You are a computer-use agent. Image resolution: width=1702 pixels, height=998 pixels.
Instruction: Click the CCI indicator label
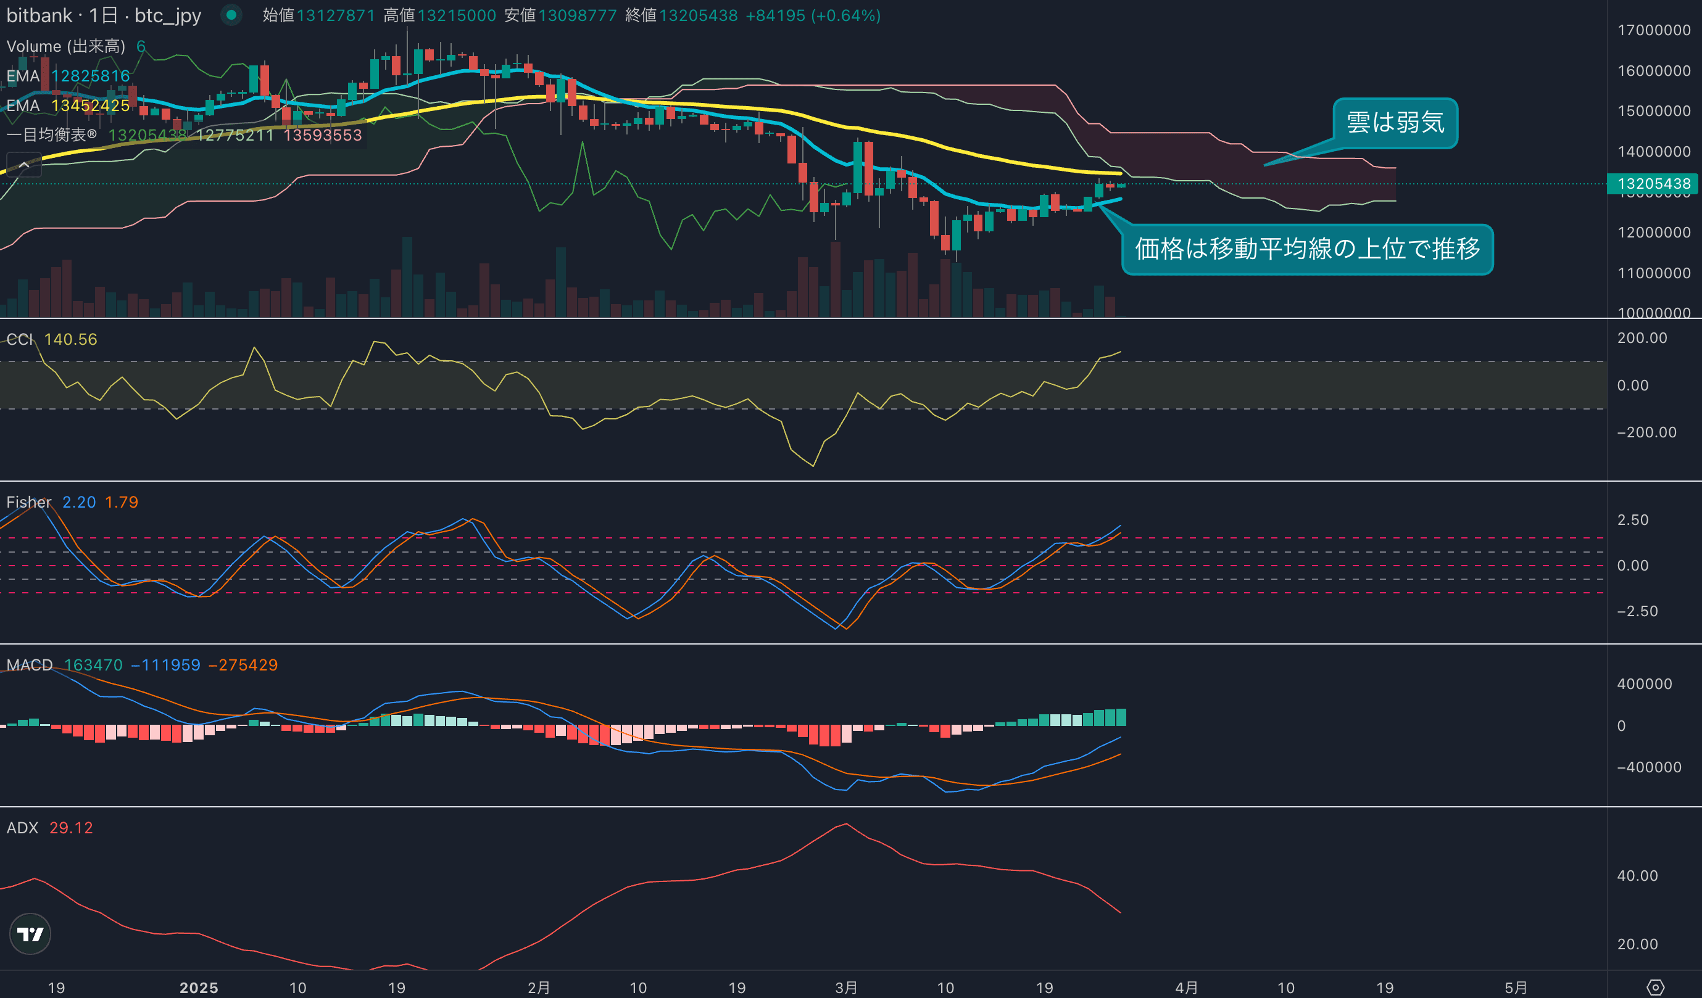pos(20,340)
